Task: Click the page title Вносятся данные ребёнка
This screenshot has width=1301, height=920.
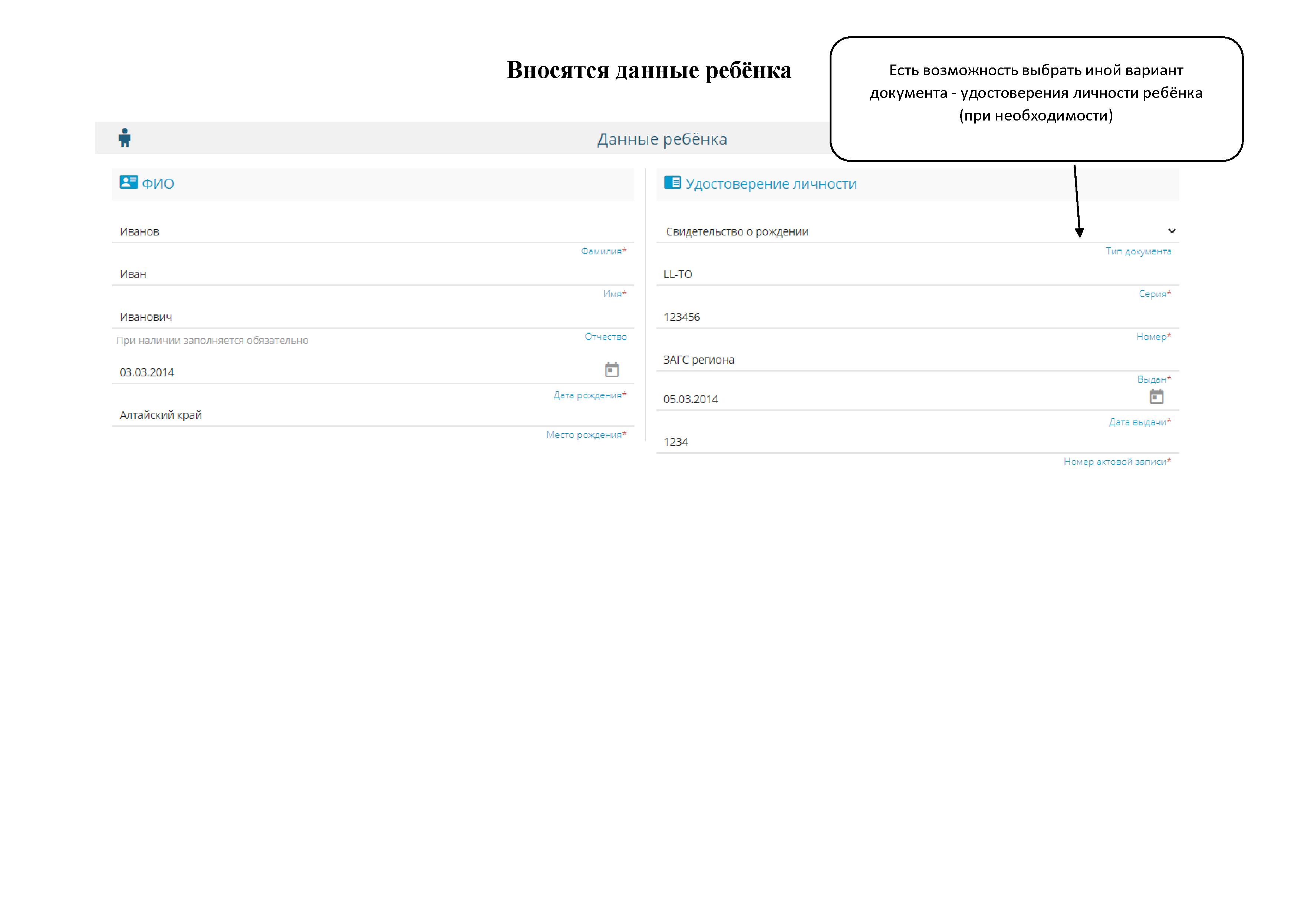Action: 649,70
